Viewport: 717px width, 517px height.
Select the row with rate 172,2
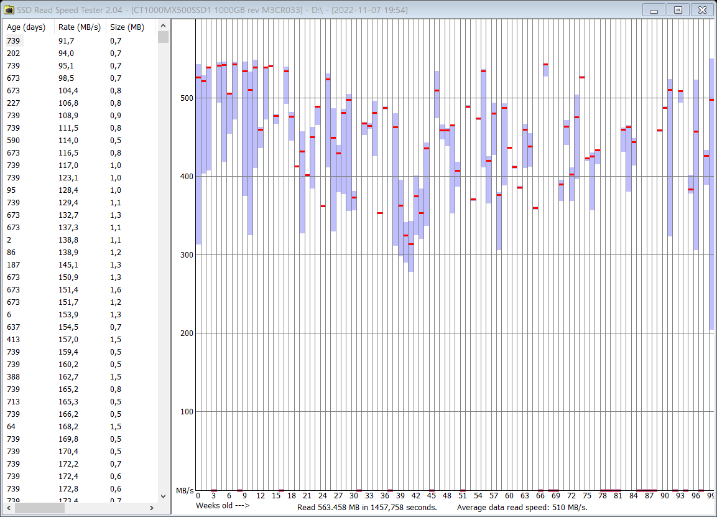click(80, 463)
